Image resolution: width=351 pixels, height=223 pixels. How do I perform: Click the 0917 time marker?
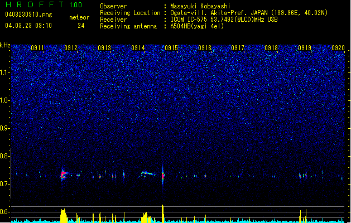tap(238, 48)
